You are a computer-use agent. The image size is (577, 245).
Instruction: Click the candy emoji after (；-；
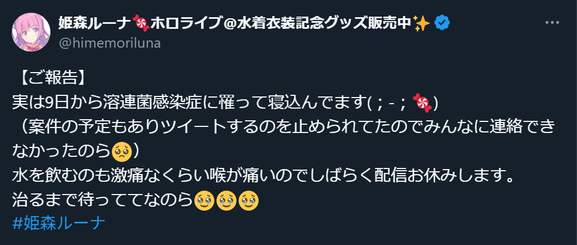pyautogui.click(x=422, y=103)
